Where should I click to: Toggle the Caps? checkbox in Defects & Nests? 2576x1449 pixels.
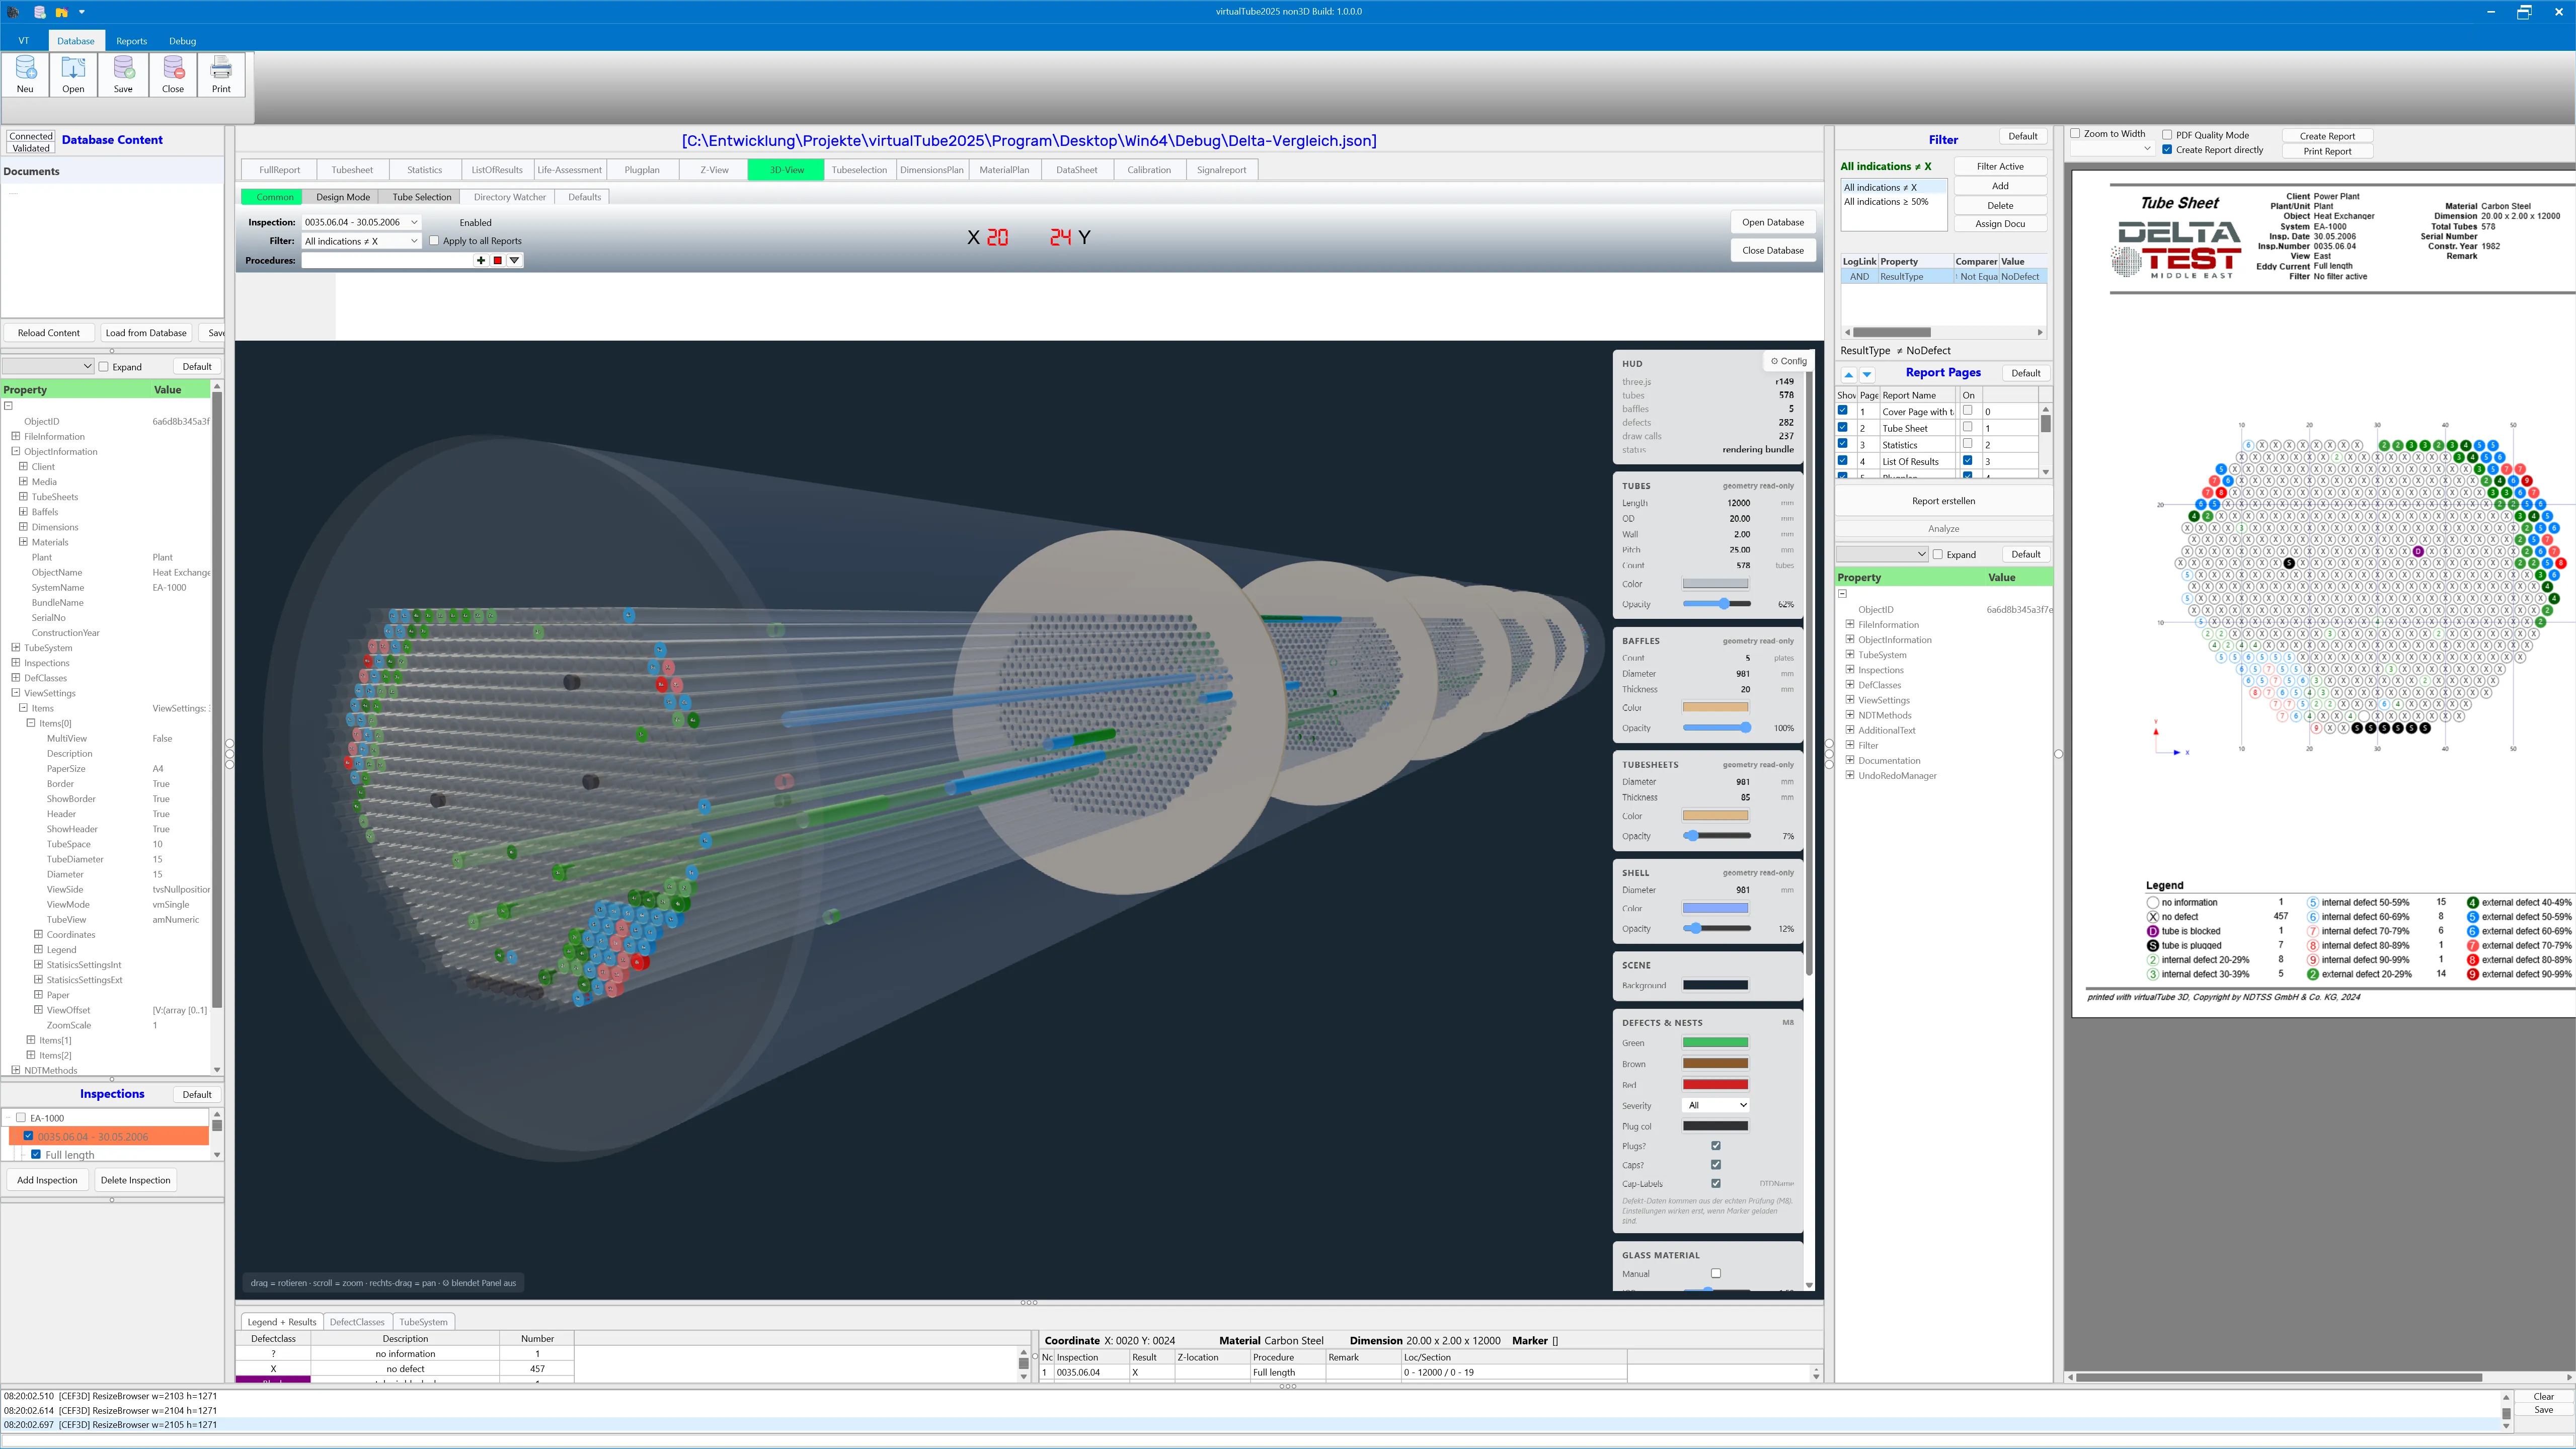point(1716,1165)
